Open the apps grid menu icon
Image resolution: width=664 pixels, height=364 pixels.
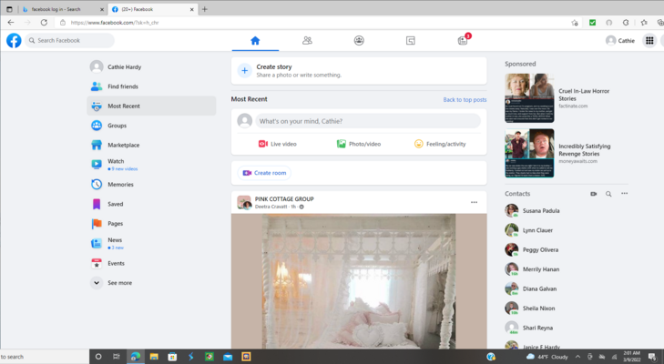coord(649,40)
